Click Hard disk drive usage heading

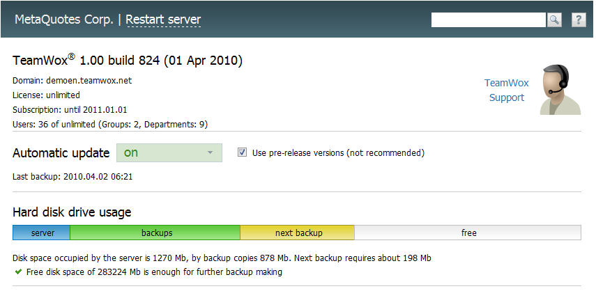[x=72, y=212]
